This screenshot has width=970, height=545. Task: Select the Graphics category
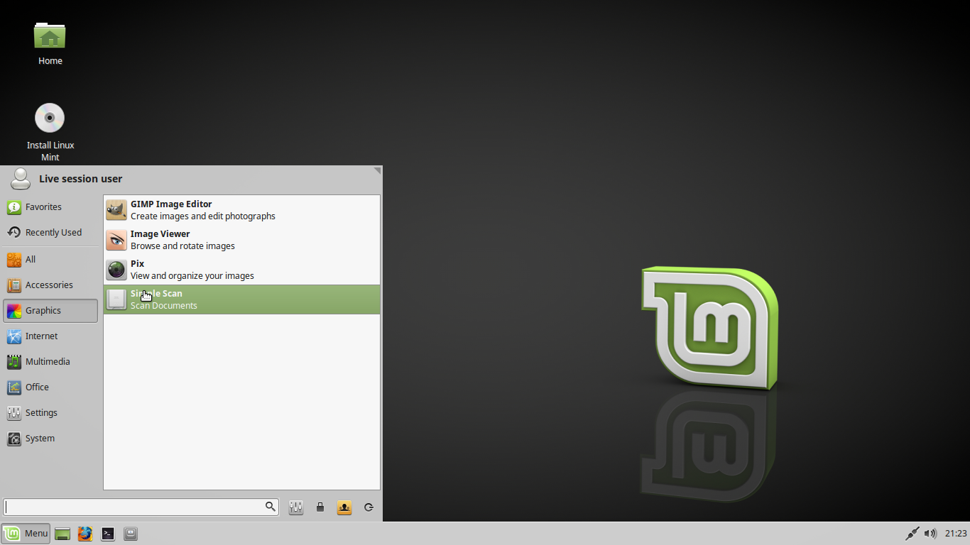(50, 311)
